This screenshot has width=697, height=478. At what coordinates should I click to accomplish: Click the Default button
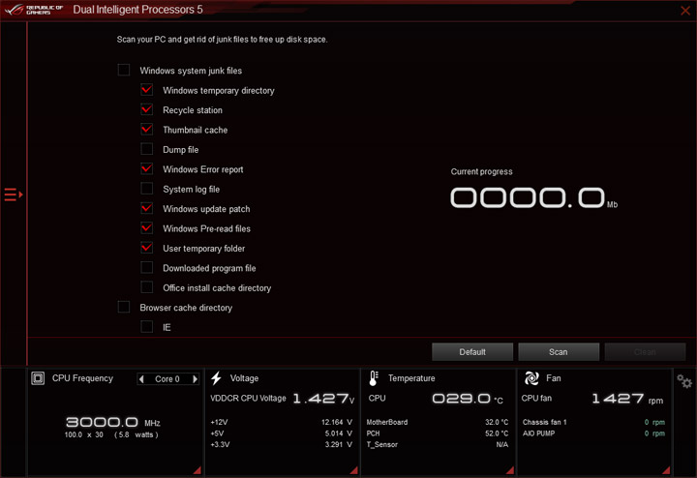(472, 352)
